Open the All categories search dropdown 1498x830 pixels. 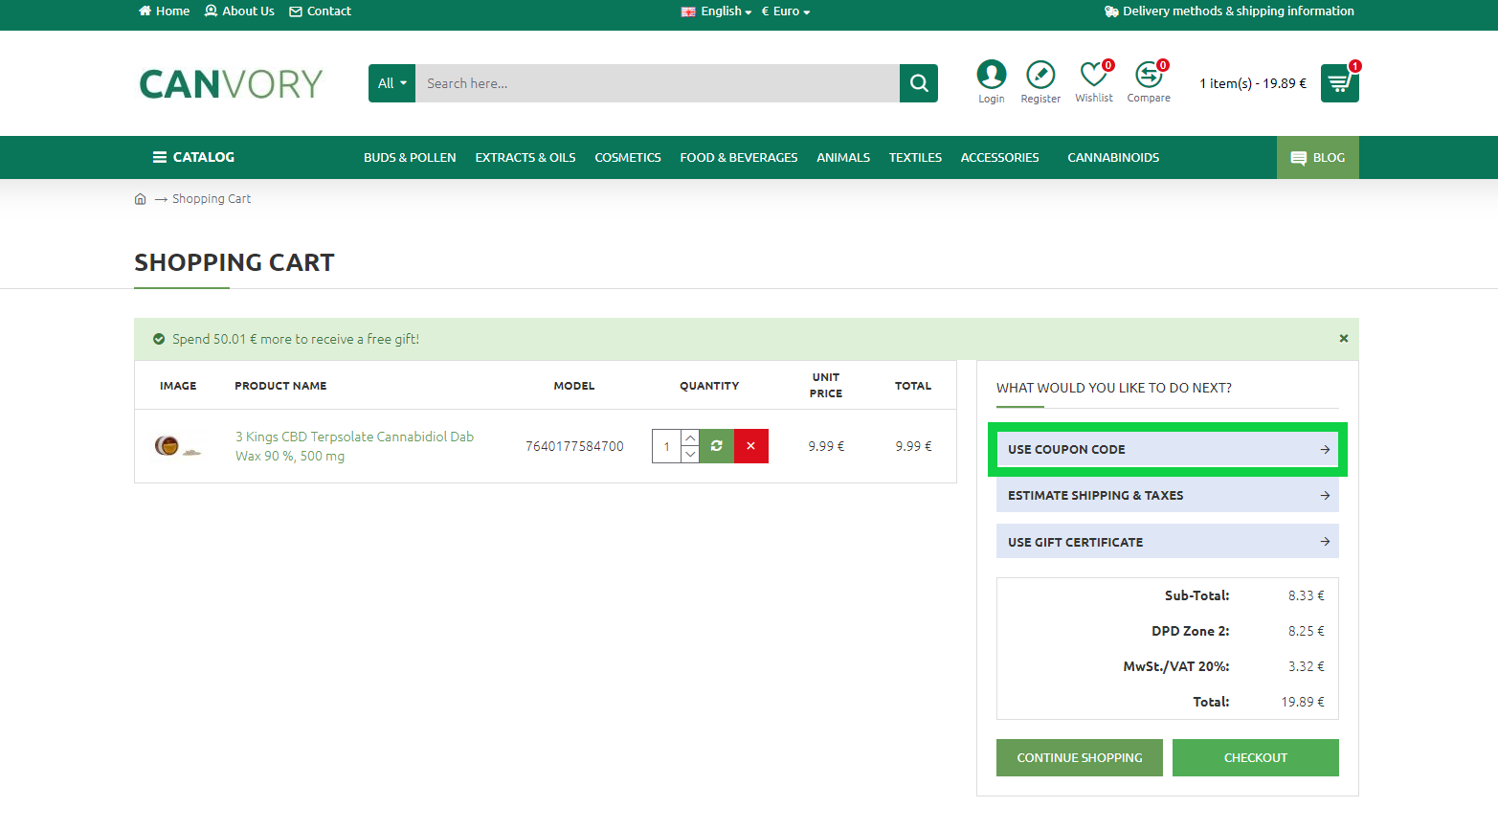click(391, 83)
